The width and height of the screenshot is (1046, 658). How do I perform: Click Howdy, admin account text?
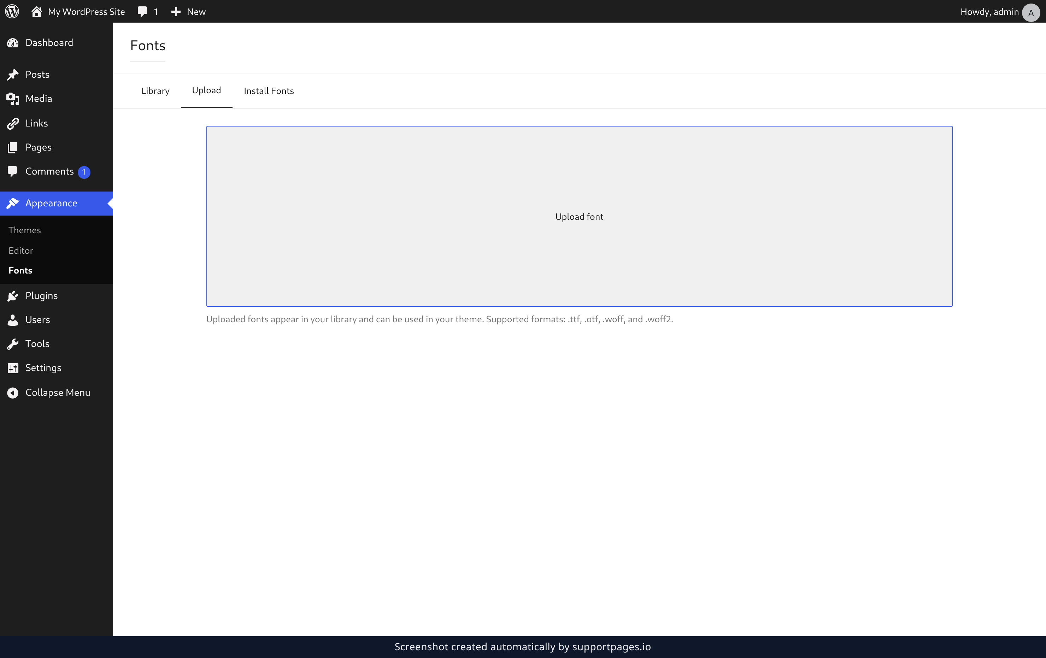point(989,12)
